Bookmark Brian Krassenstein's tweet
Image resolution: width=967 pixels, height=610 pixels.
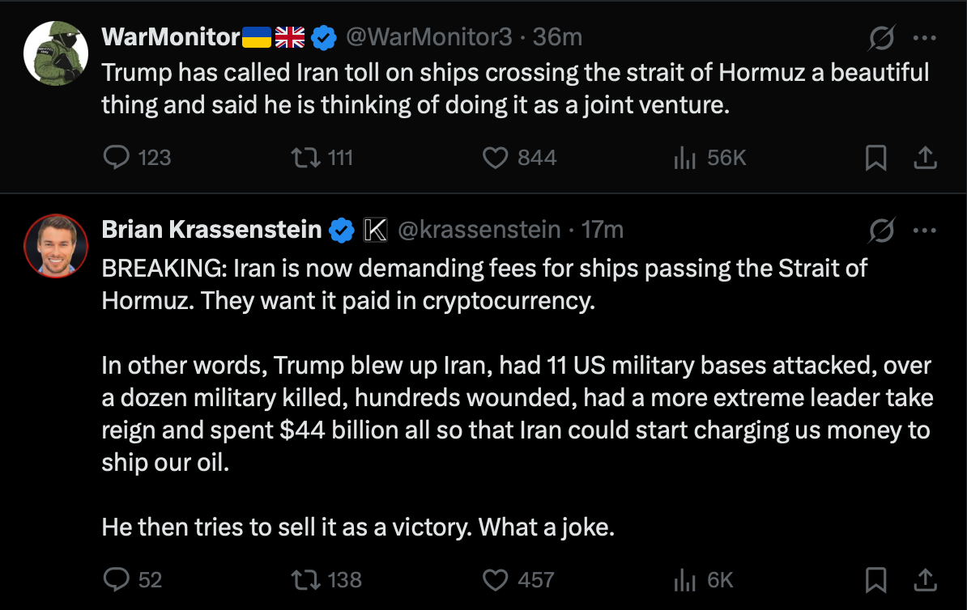tap(875, 579)
